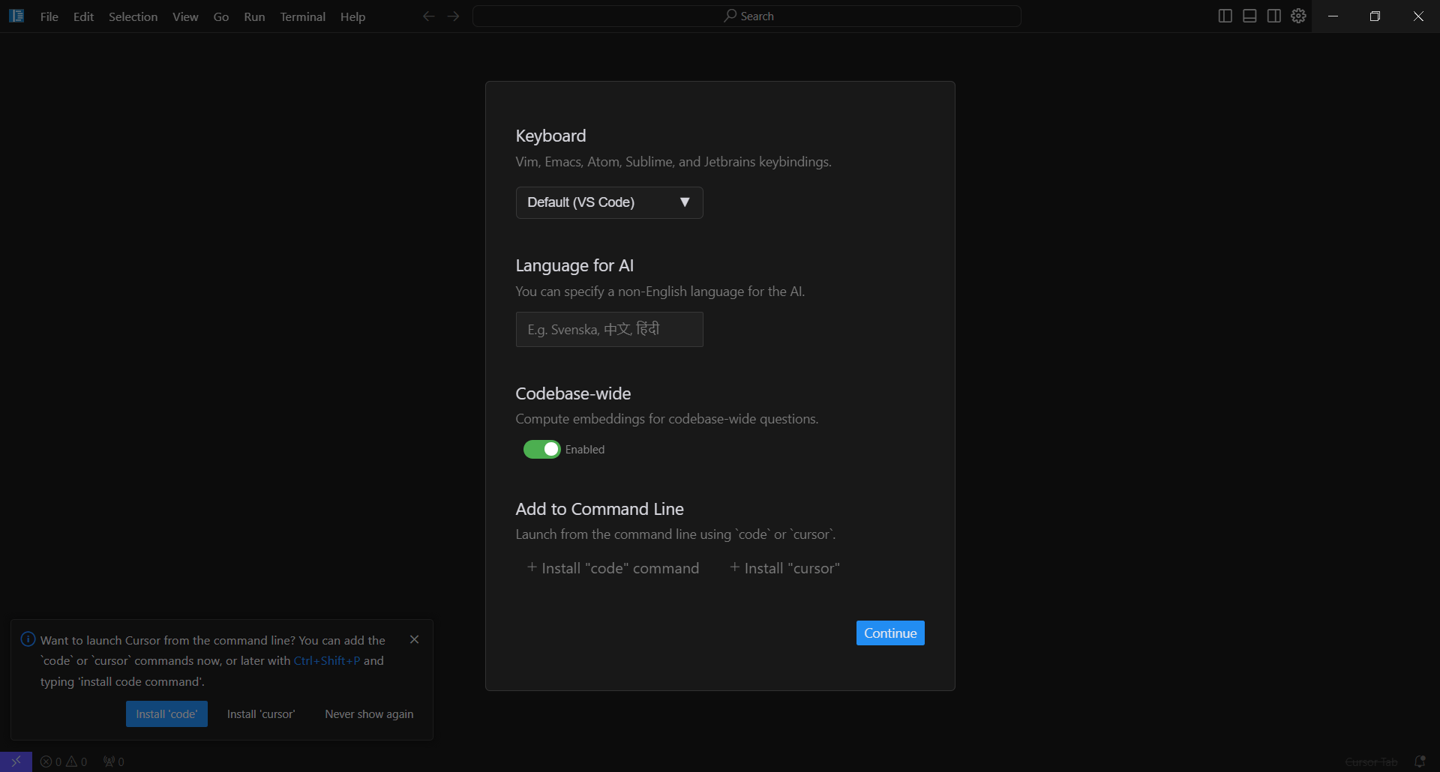Viewport: 1440px width, 772px height.
Task: Click Never show again in notification
Action: click(x=368, y=714)
